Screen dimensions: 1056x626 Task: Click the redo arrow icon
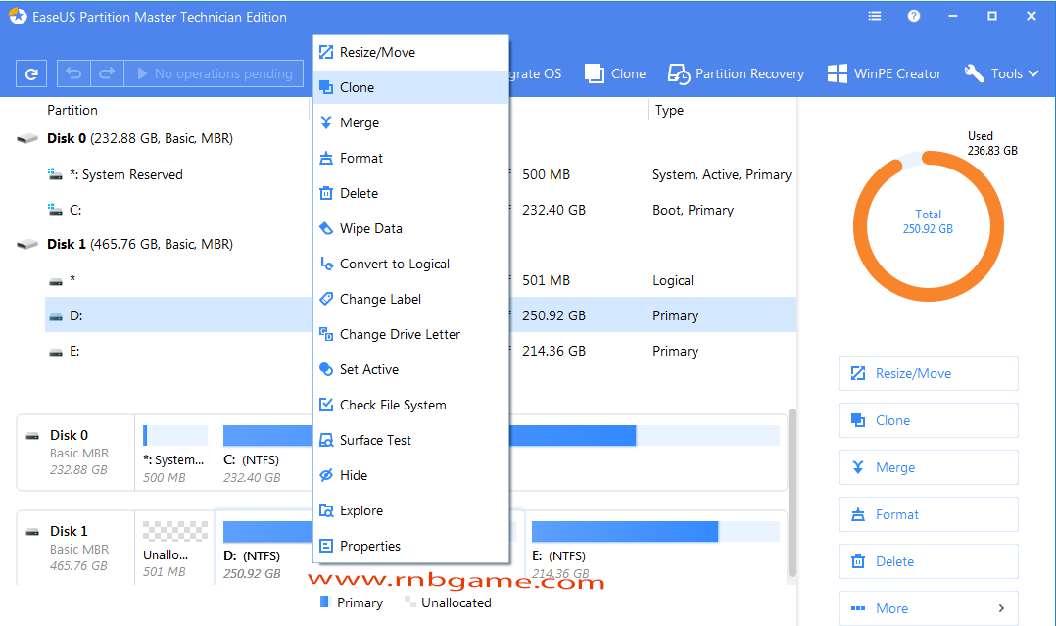click(107, 73)
